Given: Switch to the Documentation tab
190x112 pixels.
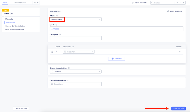Looking at the screenshot, I should point(21,3).
